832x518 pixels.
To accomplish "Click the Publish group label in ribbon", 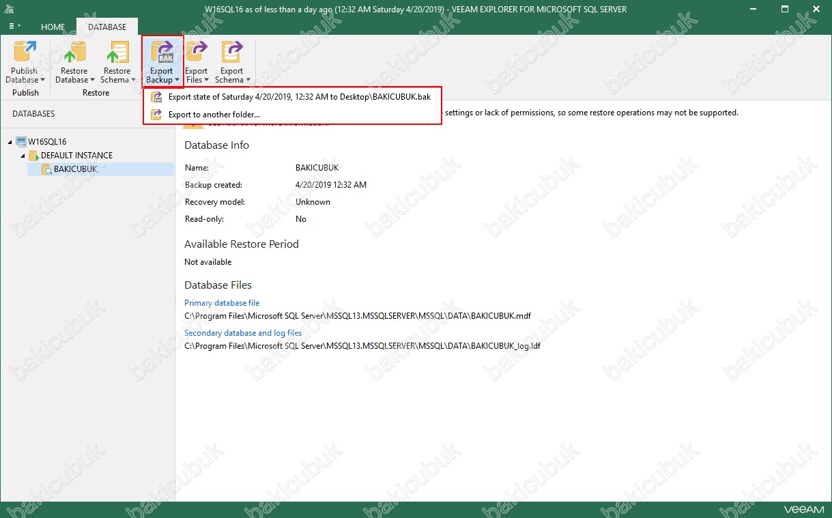I will tap(25, 93).
